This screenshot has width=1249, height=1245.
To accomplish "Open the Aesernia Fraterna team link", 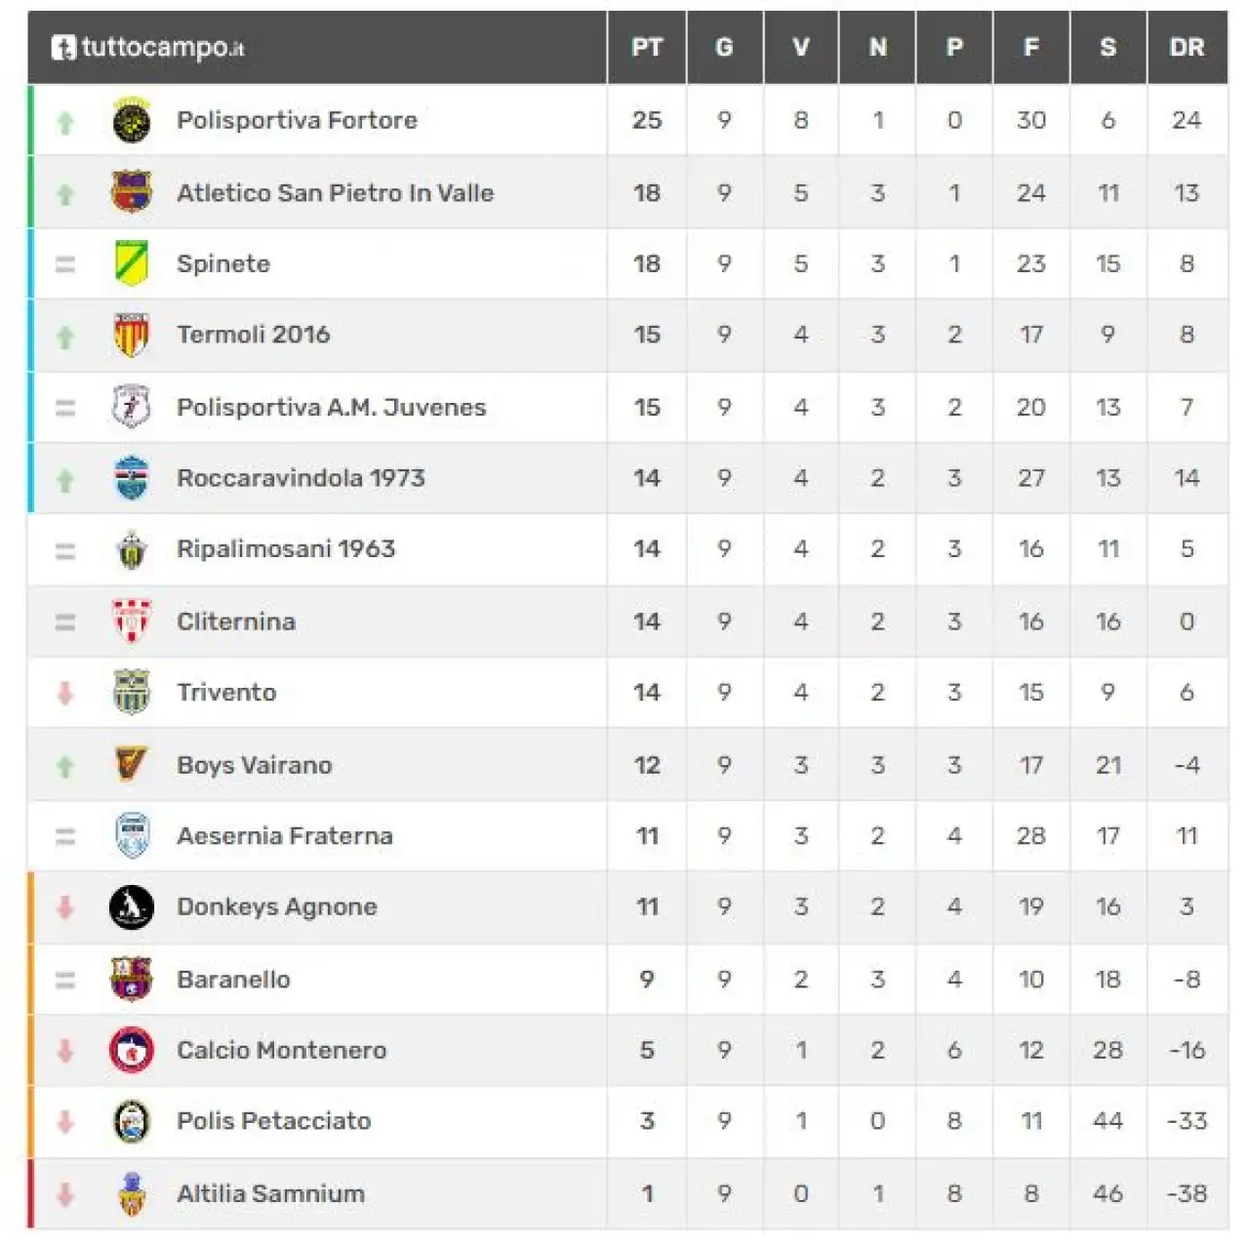I will pyautogui.click(x=285, y=836).
